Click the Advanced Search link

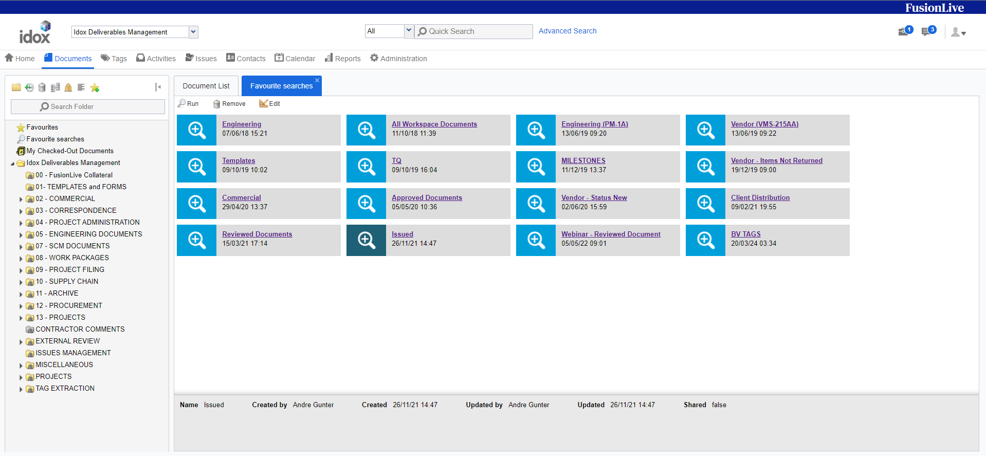click(568, 31)
